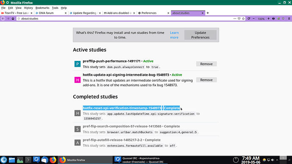The height and width of the screenshot is (164, 292).
Task: Expand hidden system tray icons
Action: coord(277,160)
